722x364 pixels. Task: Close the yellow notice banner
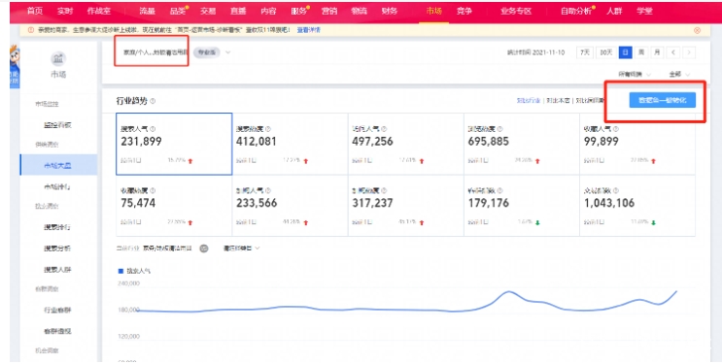point(697,30)
